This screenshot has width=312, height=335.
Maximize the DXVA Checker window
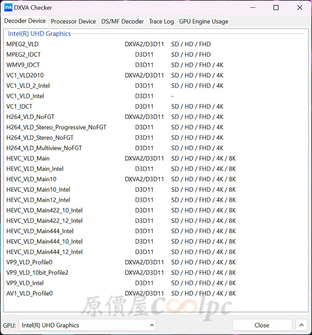[276, 8]
